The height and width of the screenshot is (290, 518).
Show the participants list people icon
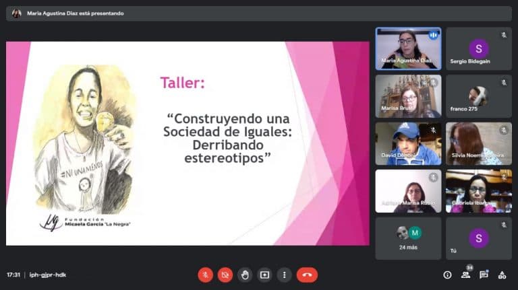tap(466, 275)
